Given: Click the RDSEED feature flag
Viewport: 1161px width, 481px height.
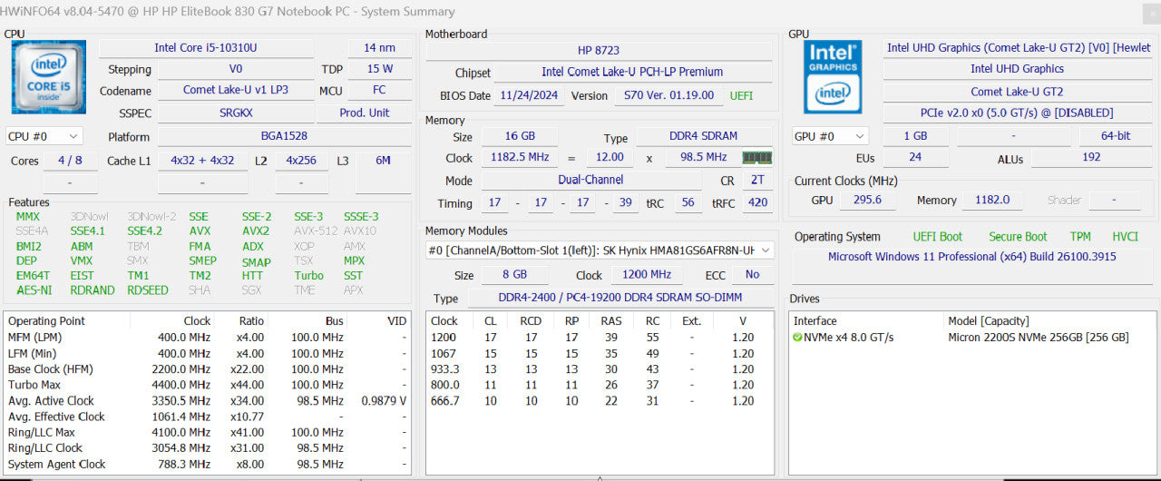Looking at the screenshot, I should (x=147, y=290).
